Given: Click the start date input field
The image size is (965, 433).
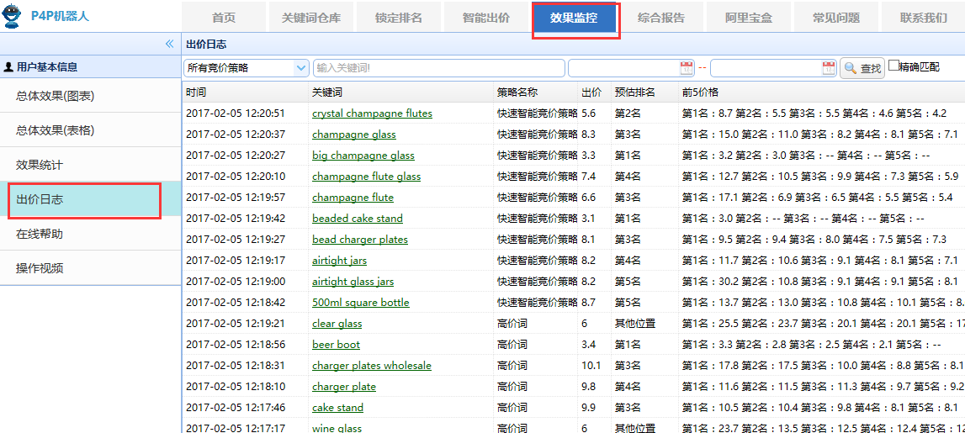Looking at the screenshot, I should pos(623,68).
